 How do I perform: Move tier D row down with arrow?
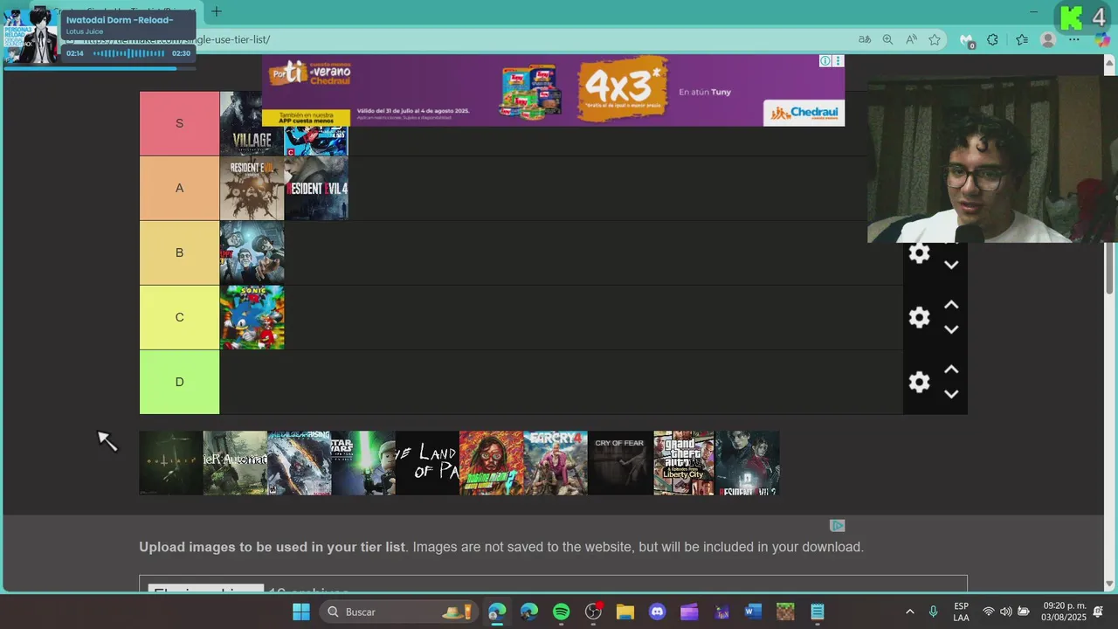coord(951,394)
